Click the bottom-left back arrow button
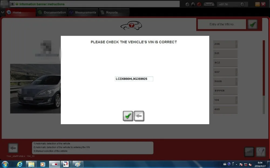The width and height of the screenshot is (270, 168). [13, 148]
